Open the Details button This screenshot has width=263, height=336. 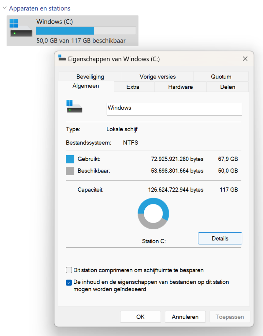tap(220, 238)
